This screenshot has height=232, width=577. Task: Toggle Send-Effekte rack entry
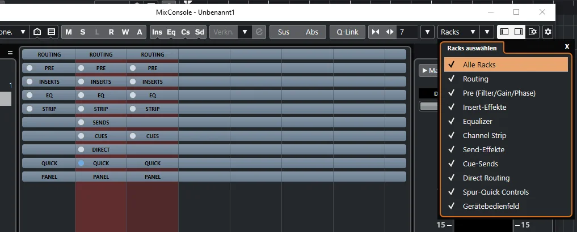click(x=506, y=149)
